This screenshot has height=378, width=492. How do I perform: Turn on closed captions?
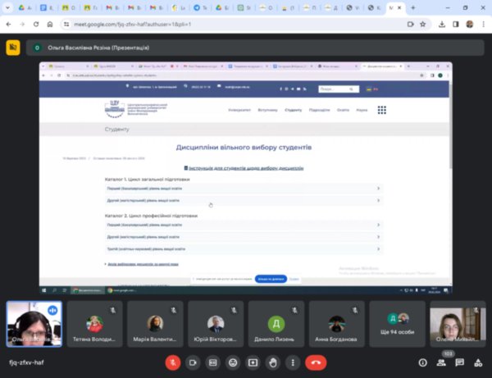point(213,362)
